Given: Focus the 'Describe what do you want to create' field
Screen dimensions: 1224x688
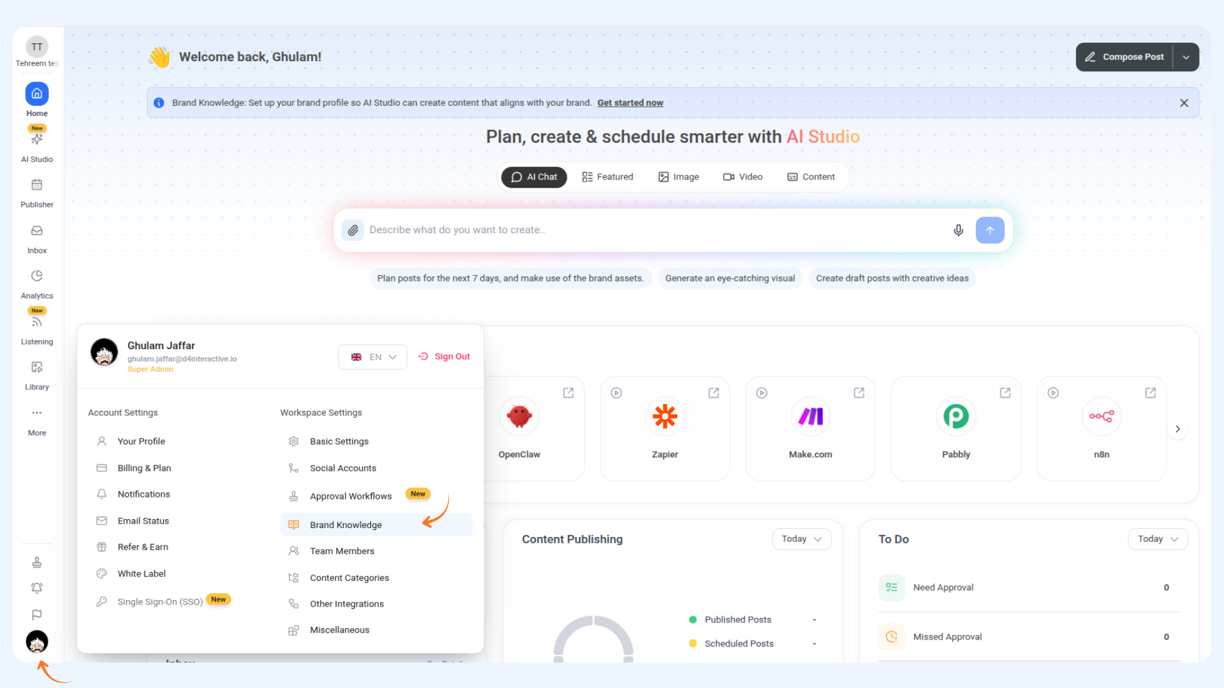Looking at the screenshot, I should click(657, 230).
